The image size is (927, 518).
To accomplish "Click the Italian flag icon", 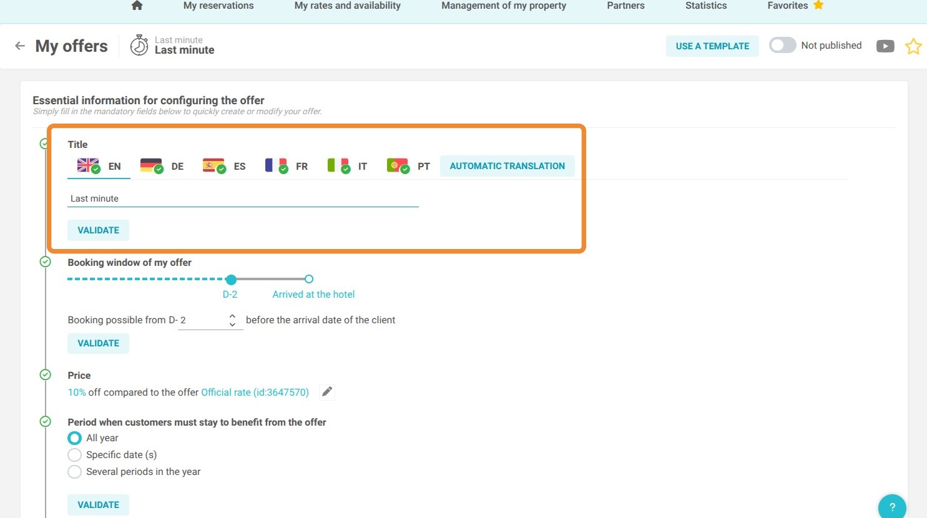I will pos(339,165).
